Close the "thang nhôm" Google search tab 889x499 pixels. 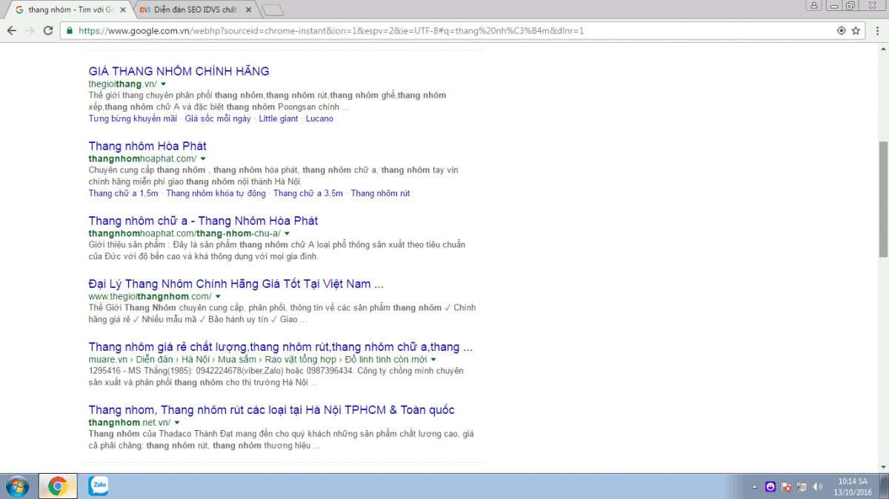pos(123,10)
